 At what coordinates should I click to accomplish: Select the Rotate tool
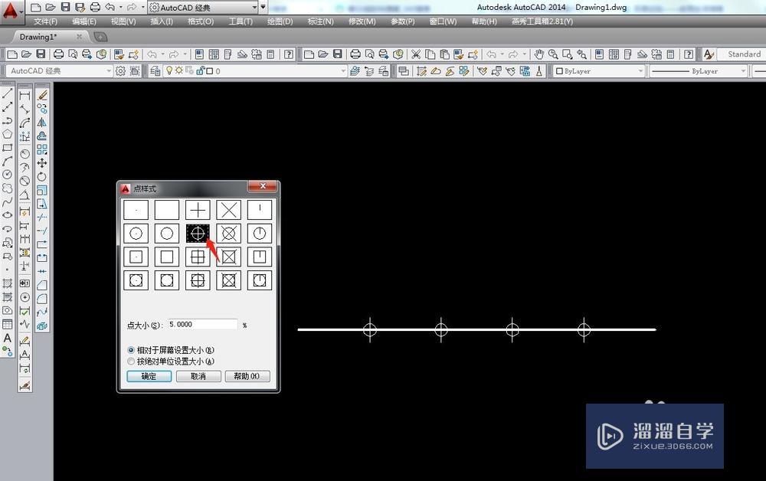tap(42, 176)
